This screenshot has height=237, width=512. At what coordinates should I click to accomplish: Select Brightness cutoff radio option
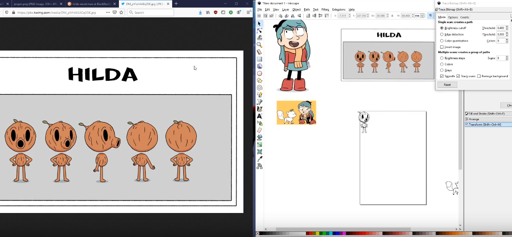pos(442,28)
